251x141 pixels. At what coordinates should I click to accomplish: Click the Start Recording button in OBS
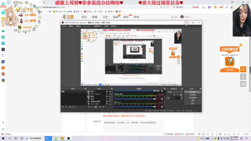193,95
